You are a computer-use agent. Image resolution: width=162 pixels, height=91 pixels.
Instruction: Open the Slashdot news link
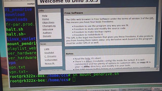tap(49, 53)
